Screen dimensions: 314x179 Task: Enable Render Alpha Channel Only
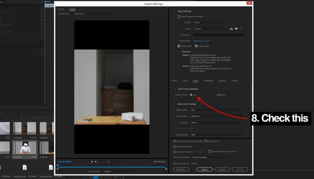pos(210,151)
